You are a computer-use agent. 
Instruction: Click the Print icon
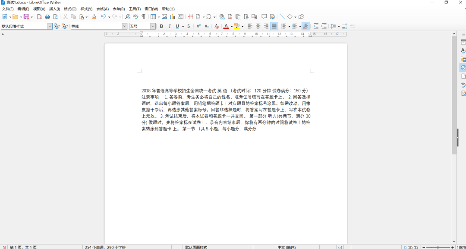pos(47,17)
